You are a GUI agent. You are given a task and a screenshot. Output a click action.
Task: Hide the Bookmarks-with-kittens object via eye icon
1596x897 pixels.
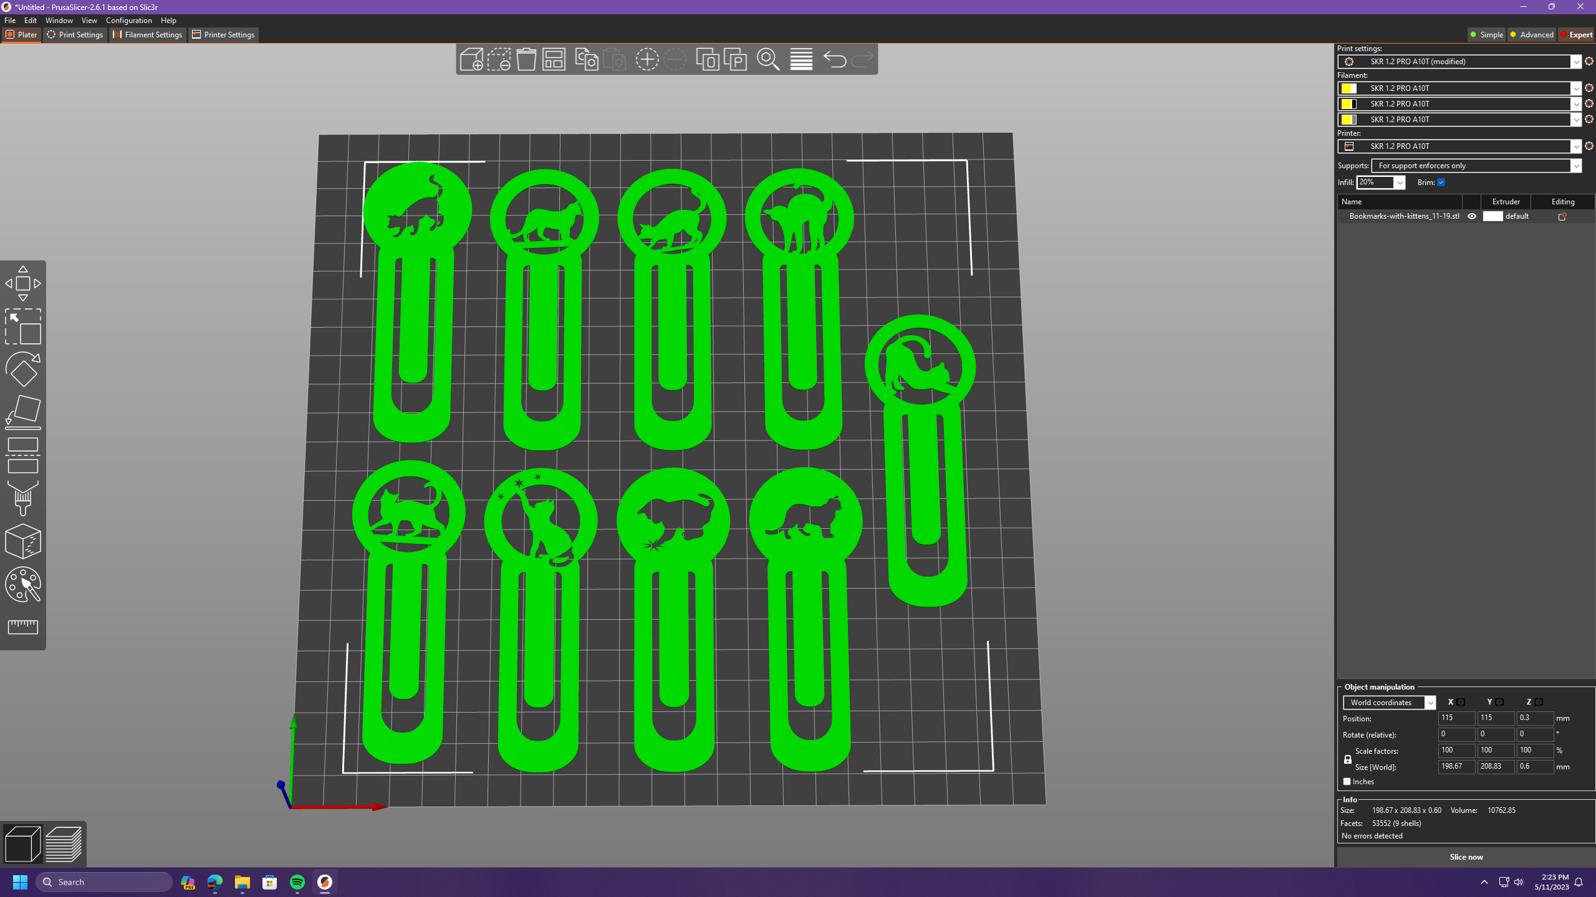pyautogui.click(x=1472, y=216)
